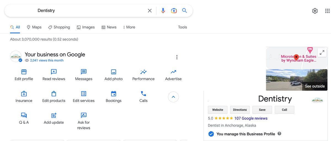Click the Add update icon
Screen dimensions: 331x141
pos(54,115)
